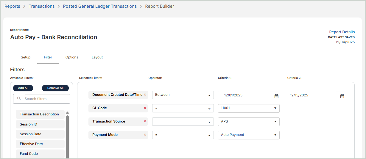Click the search magnifier icon in filters
This screenshot has height=159, width=366.
[x=19, y=99]
